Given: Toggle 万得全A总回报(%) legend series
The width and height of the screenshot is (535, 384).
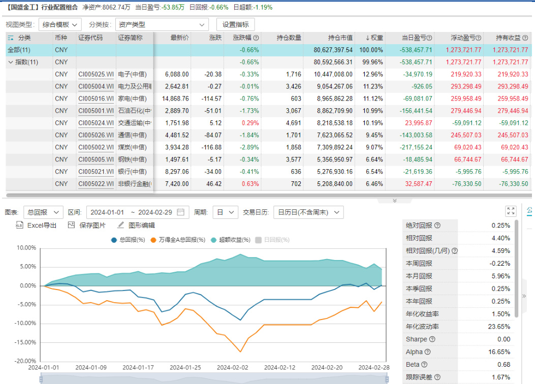Looking at the screenshot, I should 178,240.
